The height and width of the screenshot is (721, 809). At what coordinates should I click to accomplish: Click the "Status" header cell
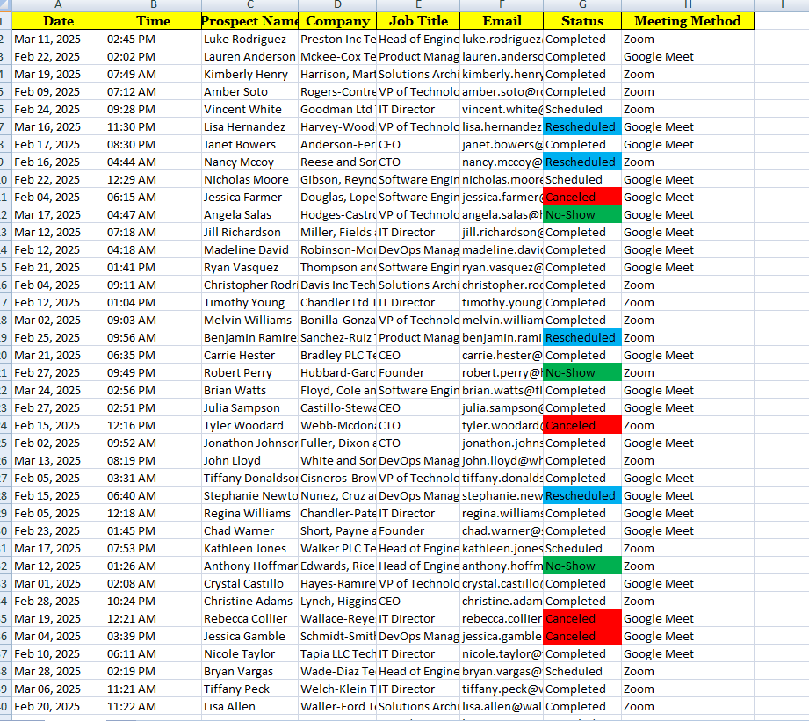coord(581,21)
